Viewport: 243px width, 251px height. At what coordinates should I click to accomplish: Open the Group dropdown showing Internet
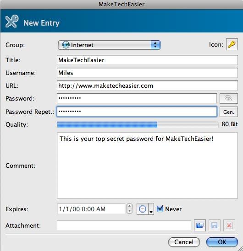(109, 45)
